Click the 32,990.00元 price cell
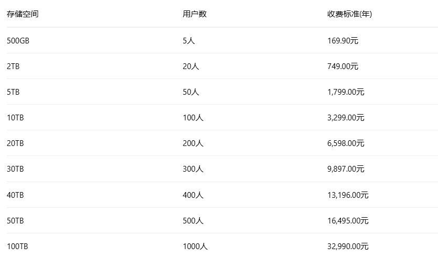The height and width of the screenshot is (258, 438). [348, 246]
